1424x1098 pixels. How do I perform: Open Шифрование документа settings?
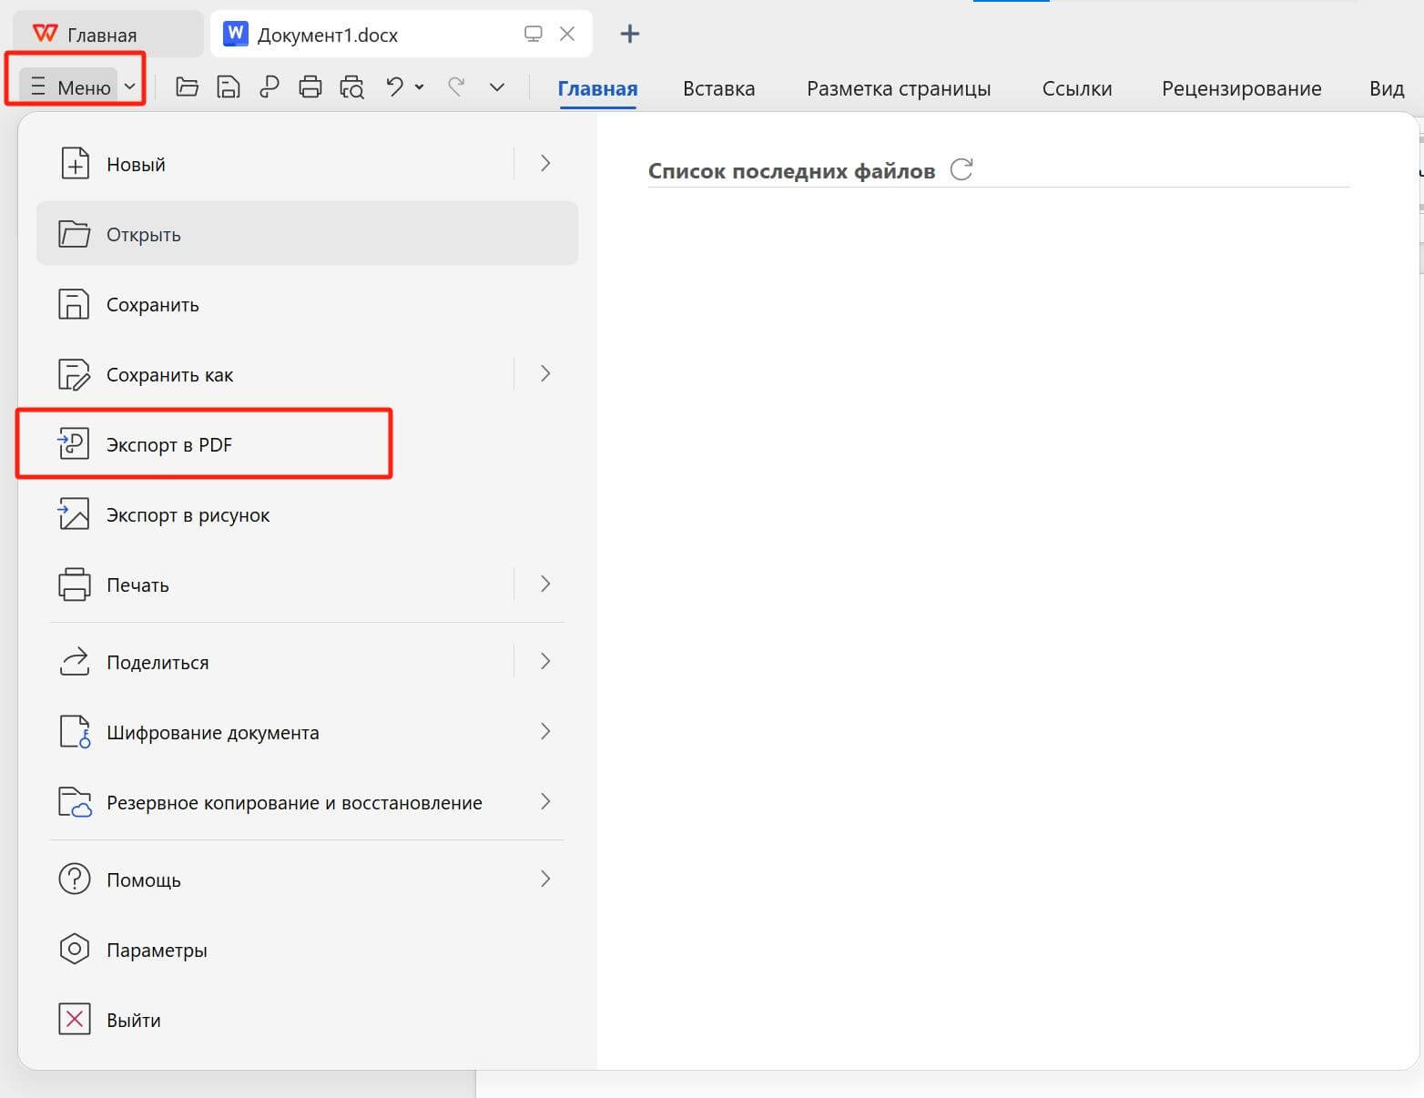coord(213,732)
